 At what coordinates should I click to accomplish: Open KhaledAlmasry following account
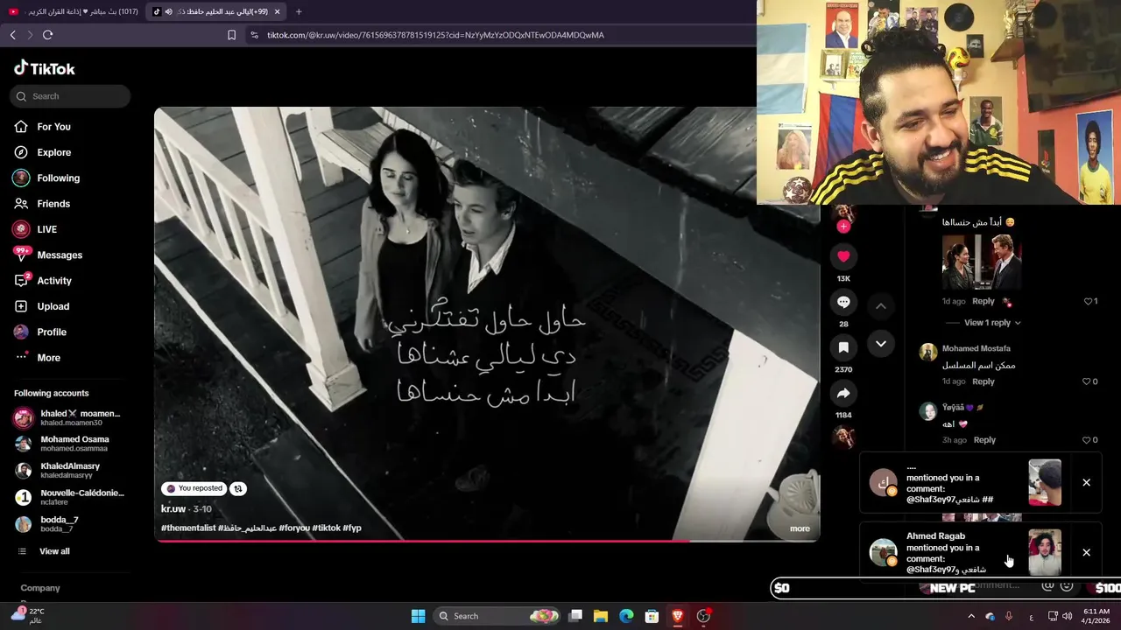[70, 471]
